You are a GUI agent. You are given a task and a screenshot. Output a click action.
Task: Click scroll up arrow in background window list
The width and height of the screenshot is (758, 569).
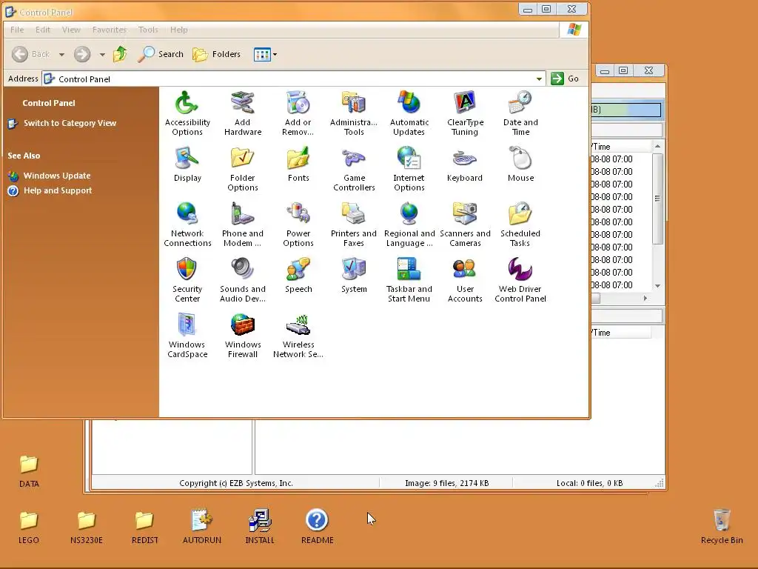tap(657, 146)
